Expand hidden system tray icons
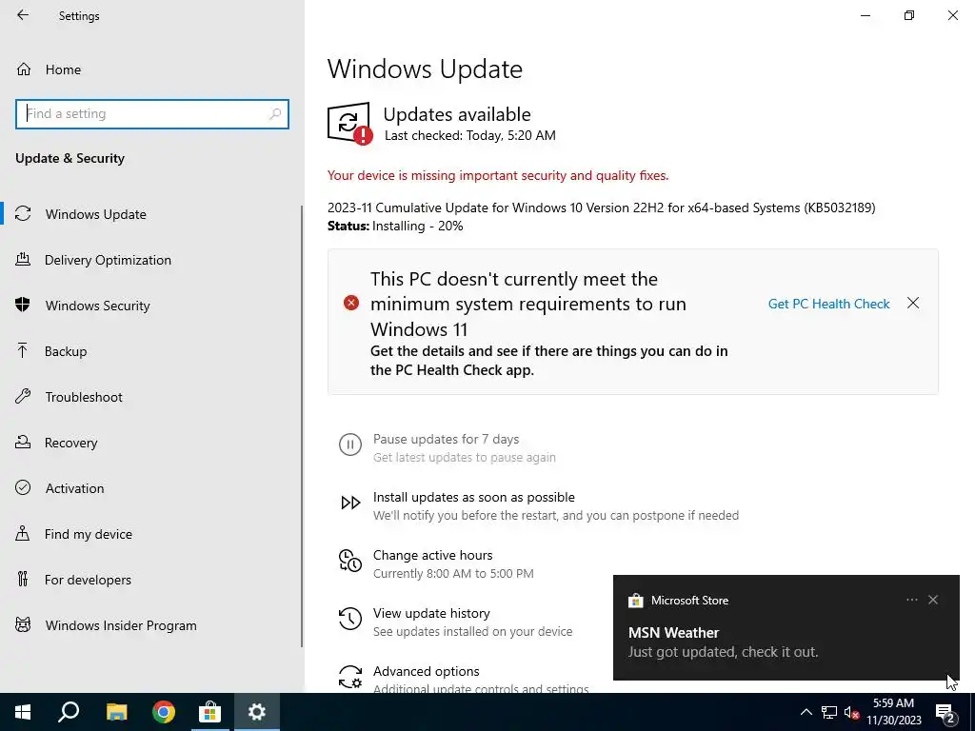 click(806, 712)
